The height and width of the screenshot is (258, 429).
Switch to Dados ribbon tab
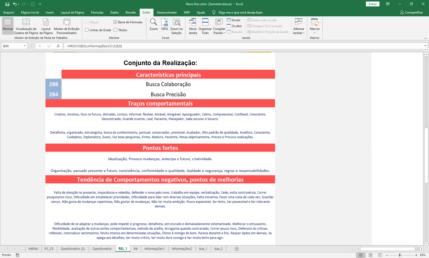point(114,13)
